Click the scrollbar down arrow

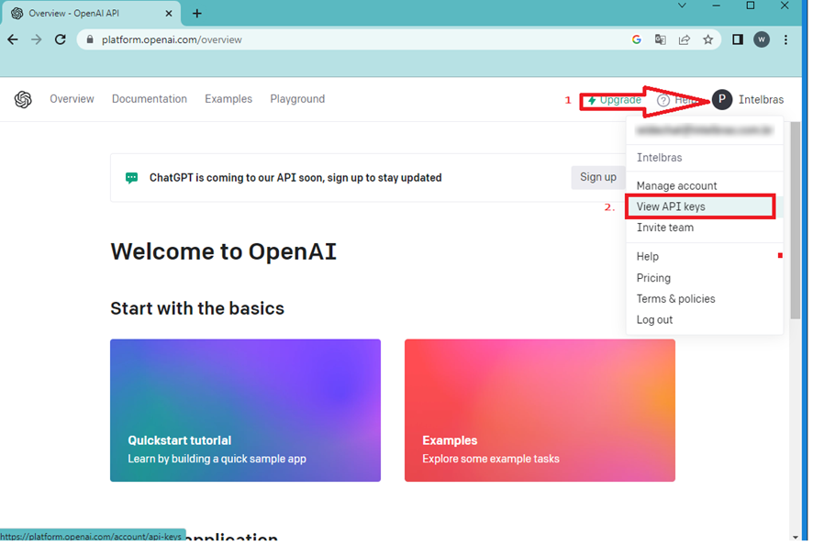point(796,538)
